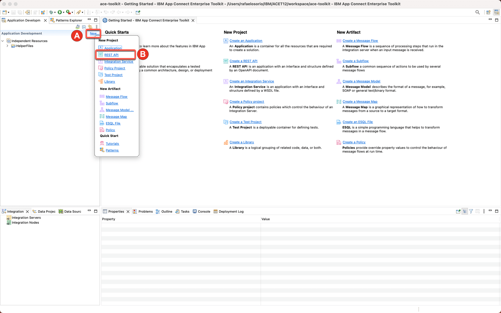Click the Debug bug icon in toolbar
501x313 pixels.
click(51, 12)
